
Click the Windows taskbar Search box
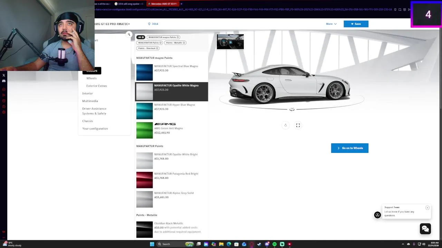[x=174, y=244]
